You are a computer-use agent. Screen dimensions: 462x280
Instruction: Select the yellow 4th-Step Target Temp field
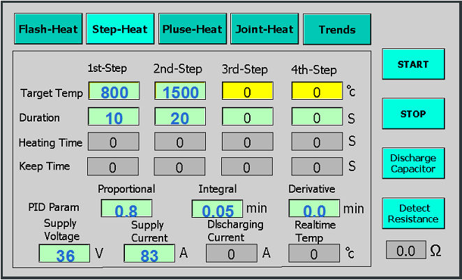click(x=316, y=91)
